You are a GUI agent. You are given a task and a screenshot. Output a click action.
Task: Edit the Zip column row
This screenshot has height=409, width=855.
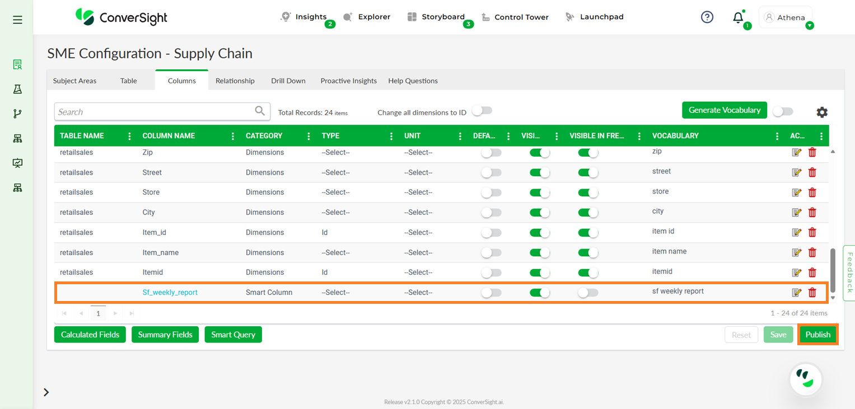pyautogui.click(x=796, y=152)
